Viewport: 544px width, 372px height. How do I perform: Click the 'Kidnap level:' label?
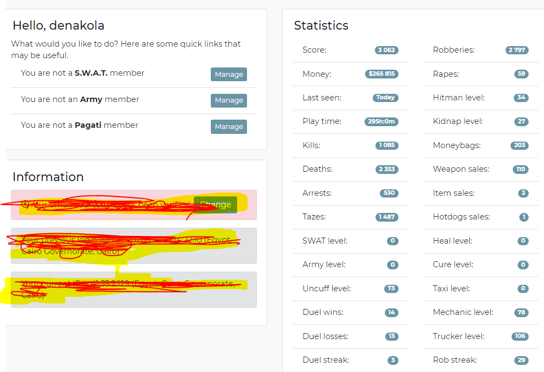point(458,121)
